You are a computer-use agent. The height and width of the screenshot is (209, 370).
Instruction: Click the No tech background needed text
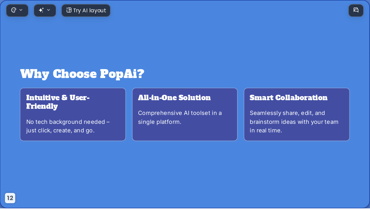(x=68, y=126)
